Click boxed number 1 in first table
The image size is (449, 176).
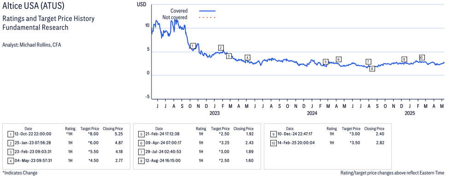click(x=10, y=134)
